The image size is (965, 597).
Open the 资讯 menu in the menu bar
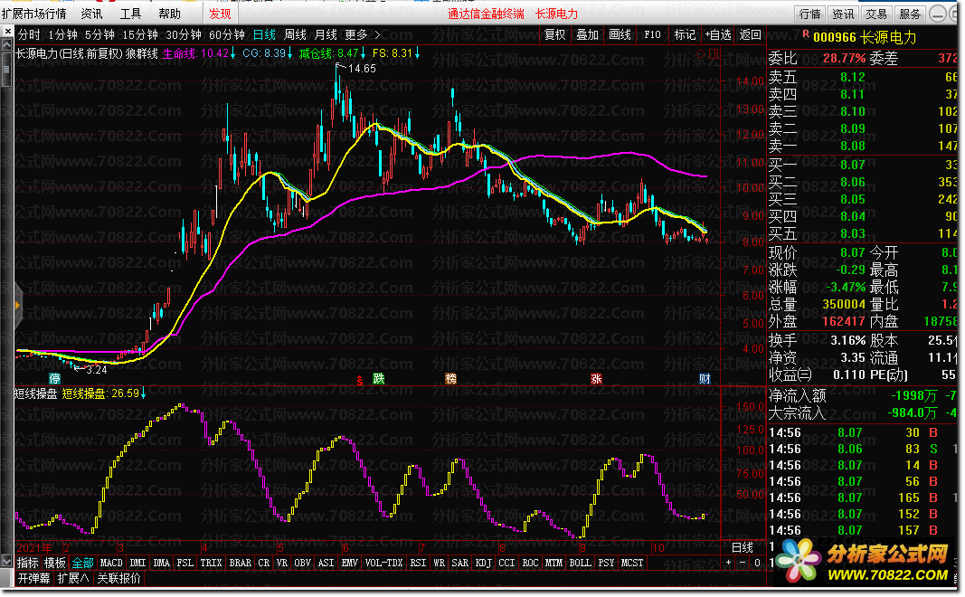pyautogui.click(x=91, y=13)
